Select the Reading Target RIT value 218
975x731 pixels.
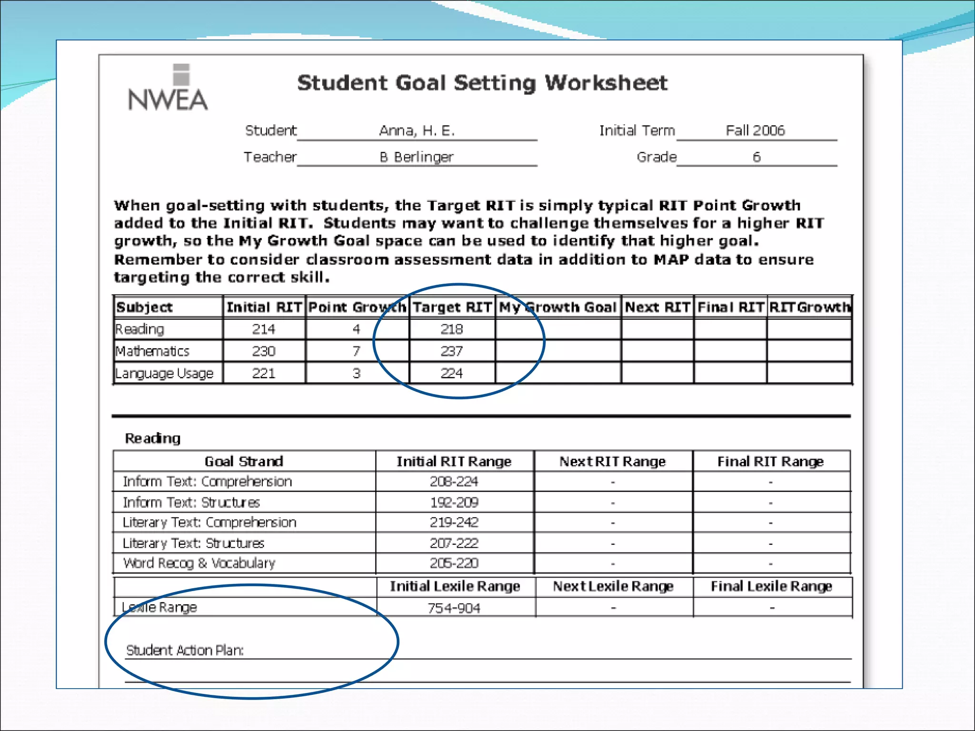tap(451, 329)
